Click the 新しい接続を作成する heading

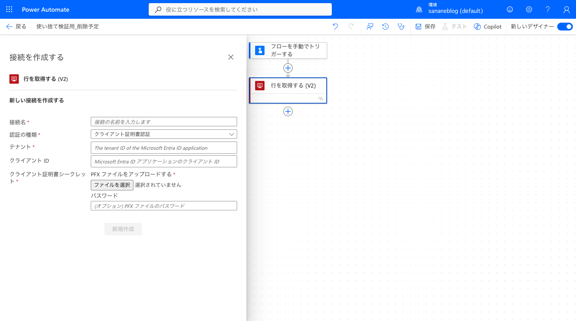pyautogui.click(x=37, y=100)
